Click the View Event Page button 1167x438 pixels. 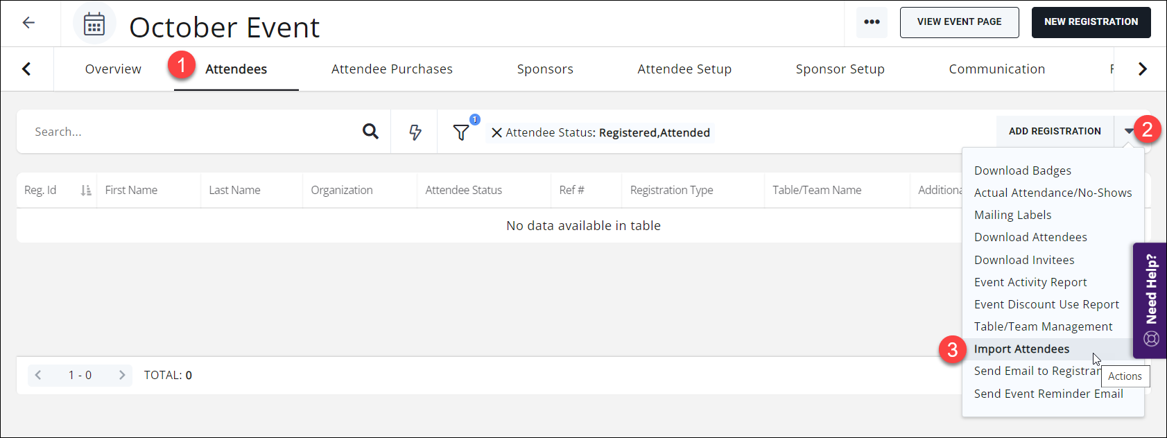[959, 22]
